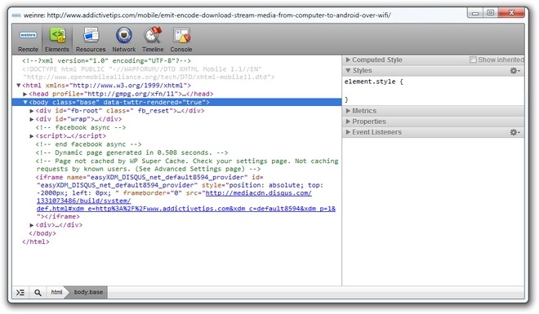Enable the Show inherited checkbox
The width and height of the screenshot is (539, 314).
473,60
